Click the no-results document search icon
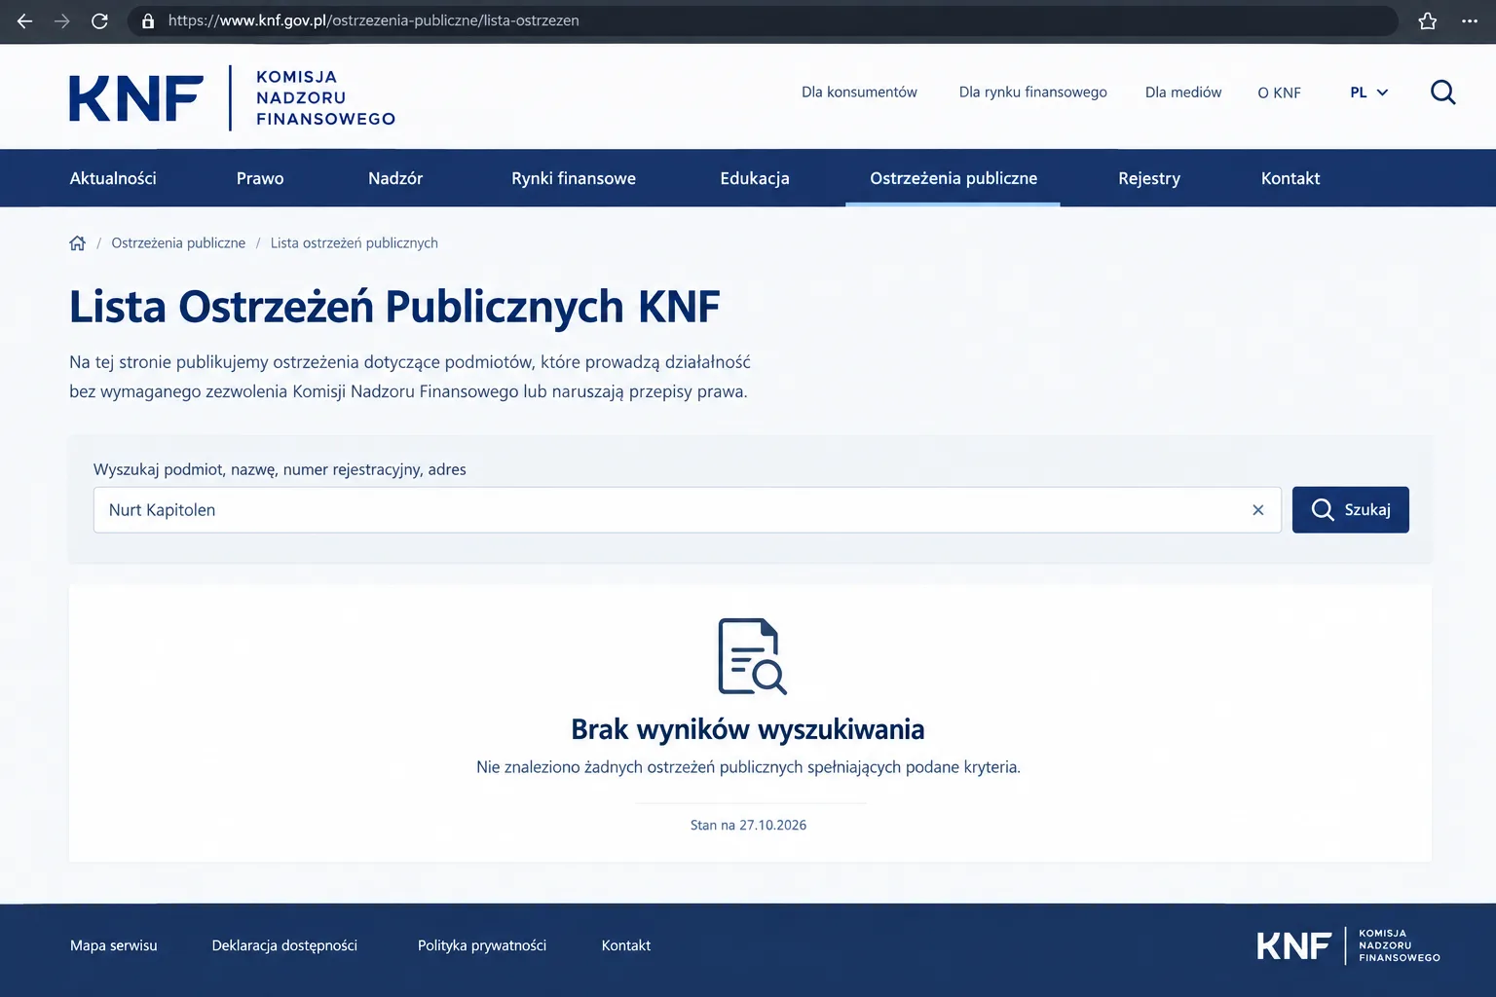The height and width of the screenshot is (997, 1496). (752, 656)
